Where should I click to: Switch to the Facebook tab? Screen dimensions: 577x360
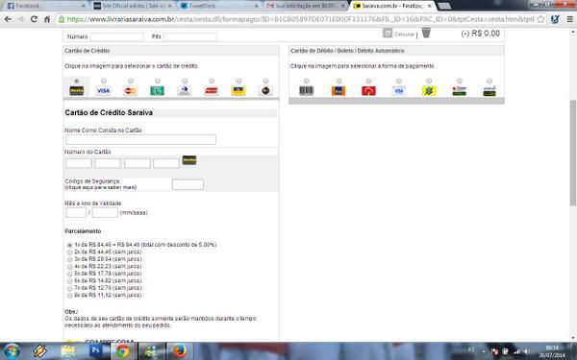[44, 6]
